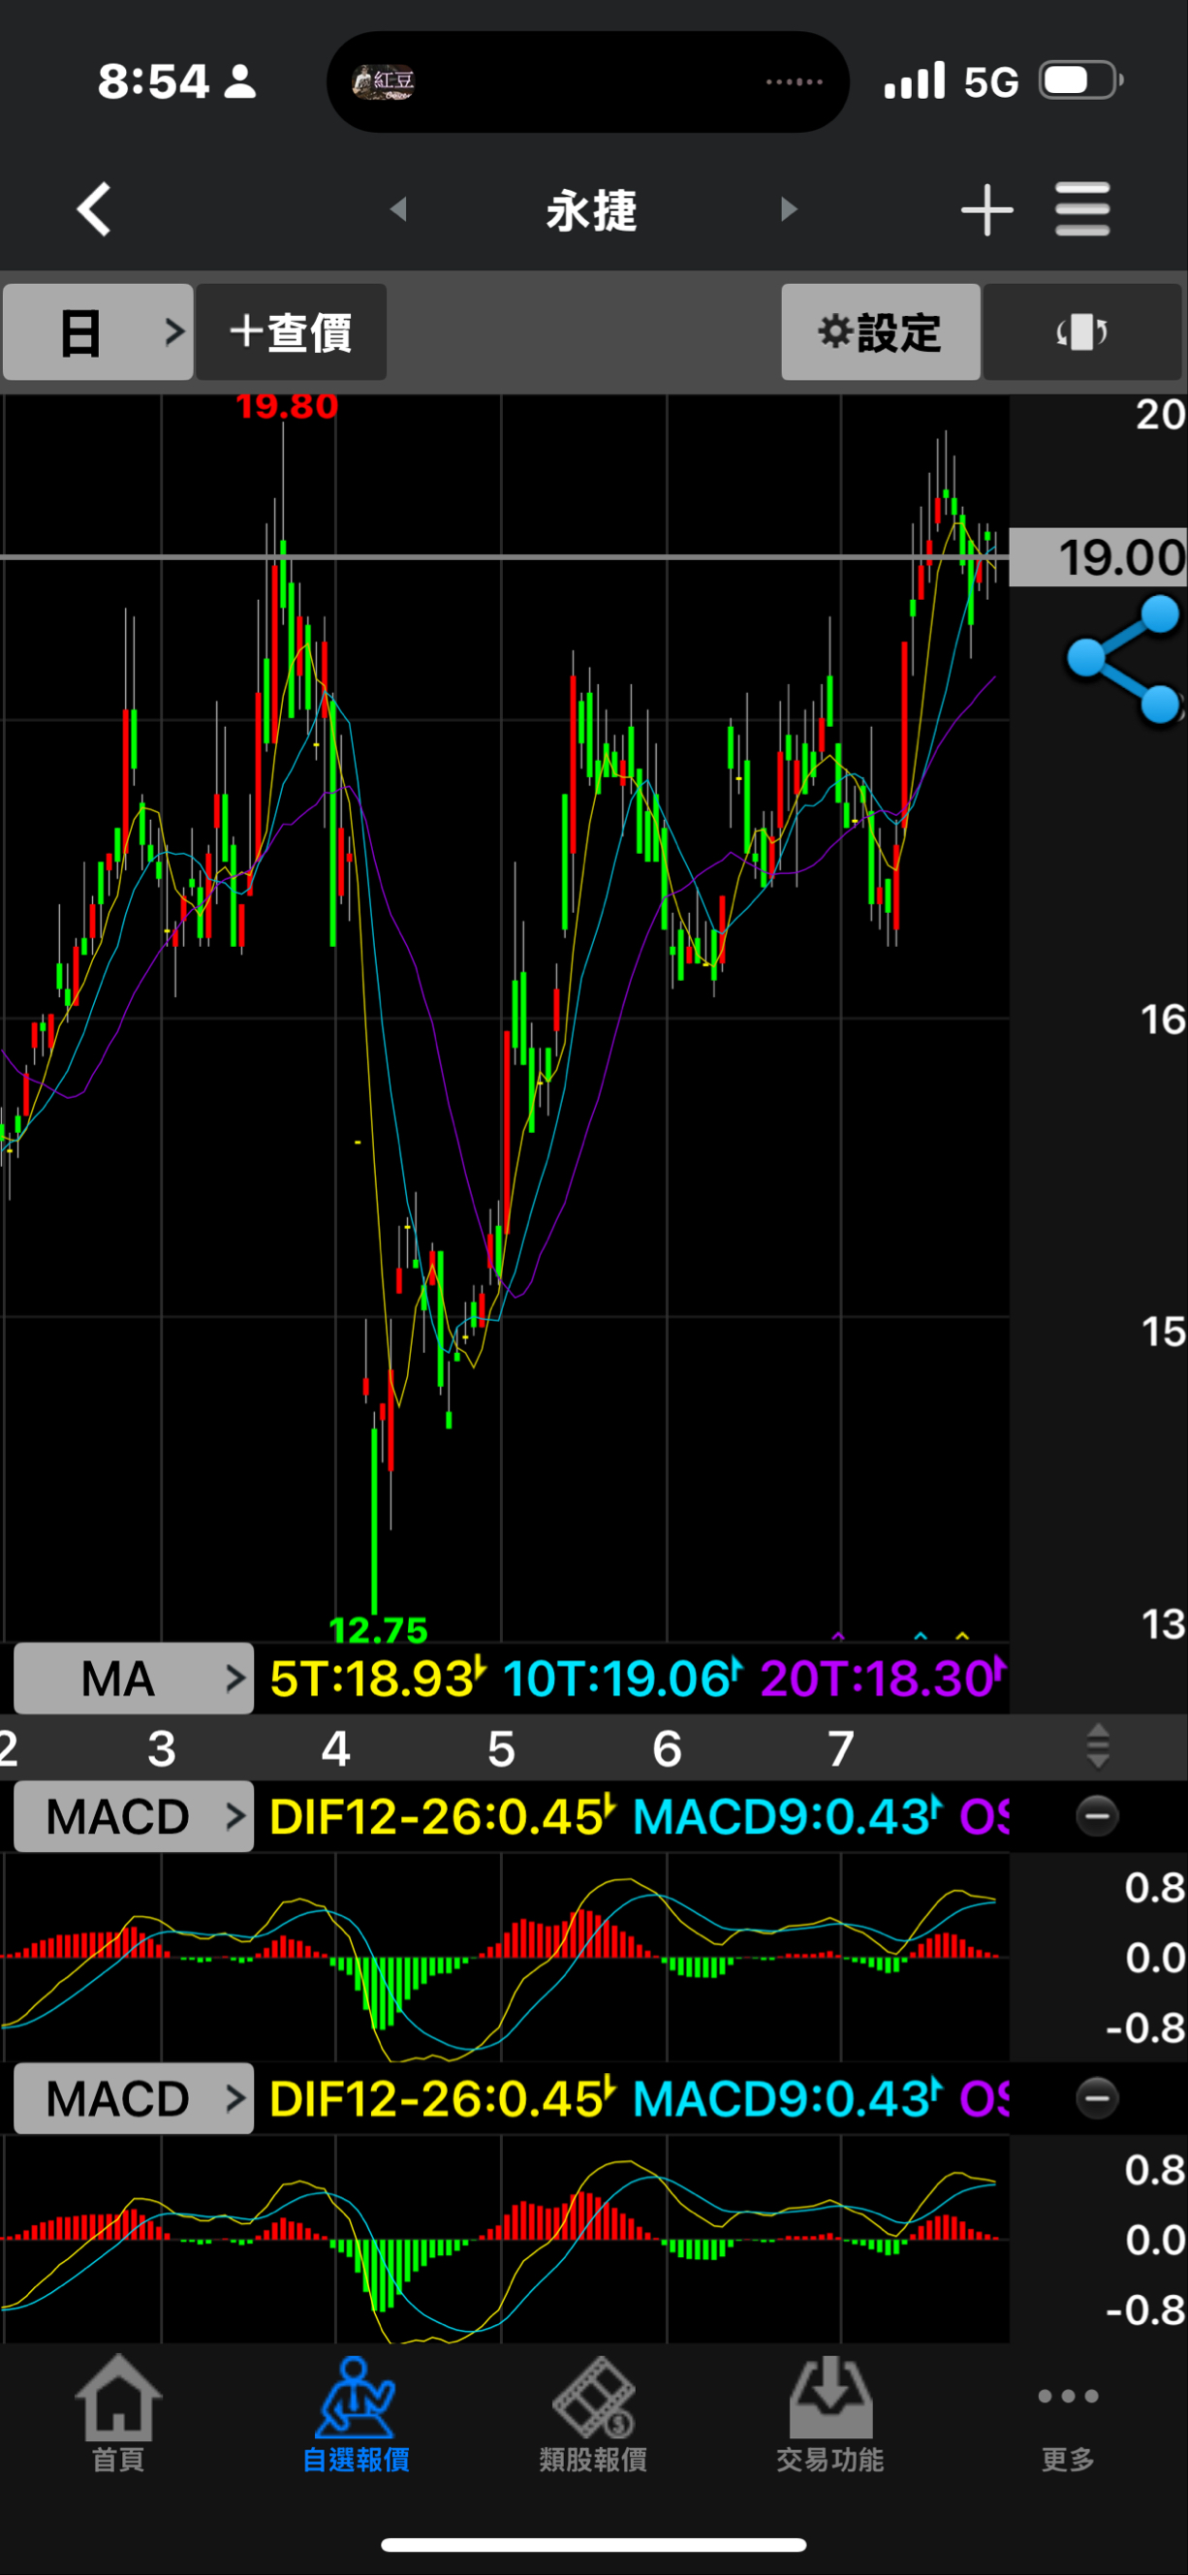Tap the 5T:18.93 moving average value
Image resolution: width=1188 pixels, height=2575 pixels.
pos(378,1679)
